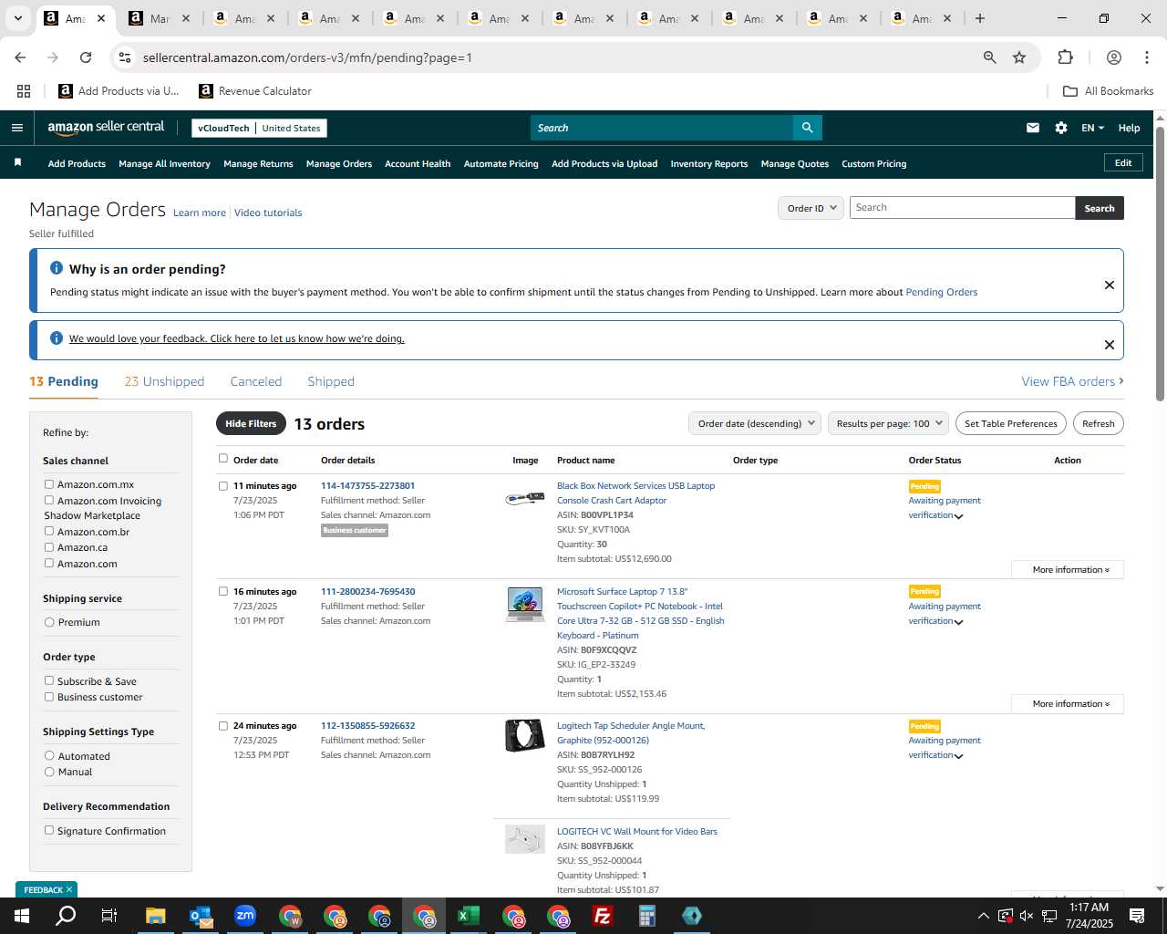This screenshot has height=934, width=1167.
Task: Reload the page with the refresh icon
Action: [x=86, y=57]
